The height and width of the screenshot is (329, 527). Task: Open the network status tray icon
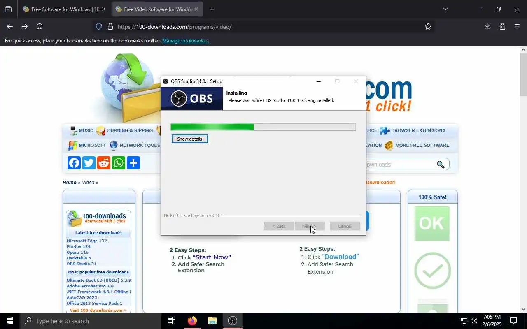tap(464, 321)
